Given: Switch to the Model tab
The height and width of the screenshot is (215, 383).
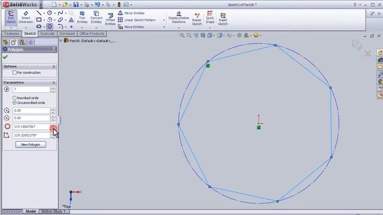Looking at the screenshot, I should (31, 211).
